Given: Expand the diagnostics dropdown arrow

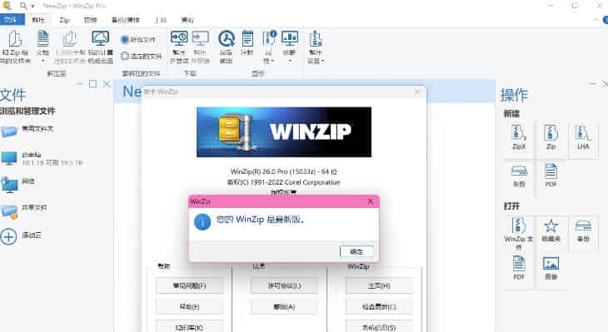Looking at the screenshot, I should coord(290,62).
